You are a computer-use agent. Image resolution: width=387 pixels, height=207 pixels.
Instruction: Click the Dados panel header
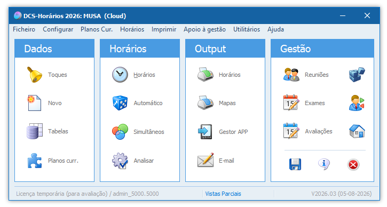coord(54,49)
